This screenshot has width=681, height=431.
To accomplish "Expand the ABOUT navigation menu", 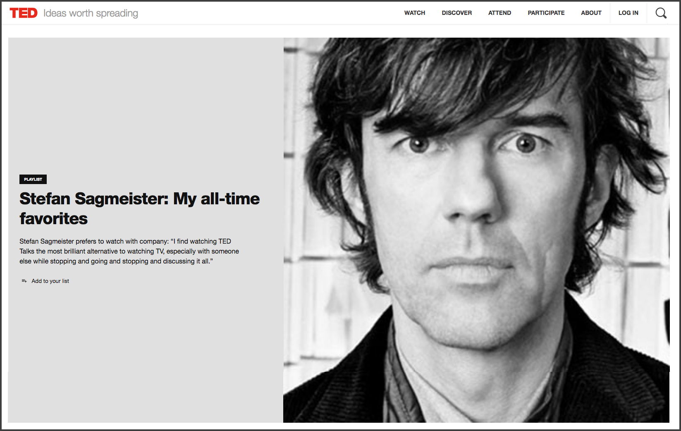I will pyautogui.click(x=591, y=13).
